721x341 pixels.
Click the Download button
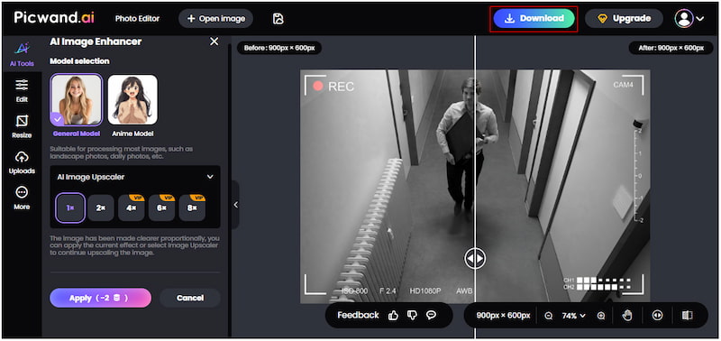coord(534,18)
